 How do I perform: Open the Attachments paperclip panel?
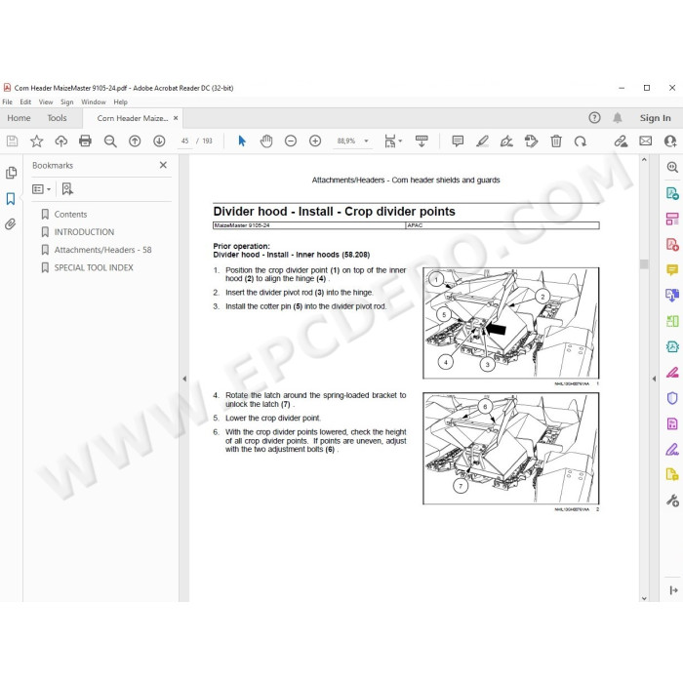point(11,223)
